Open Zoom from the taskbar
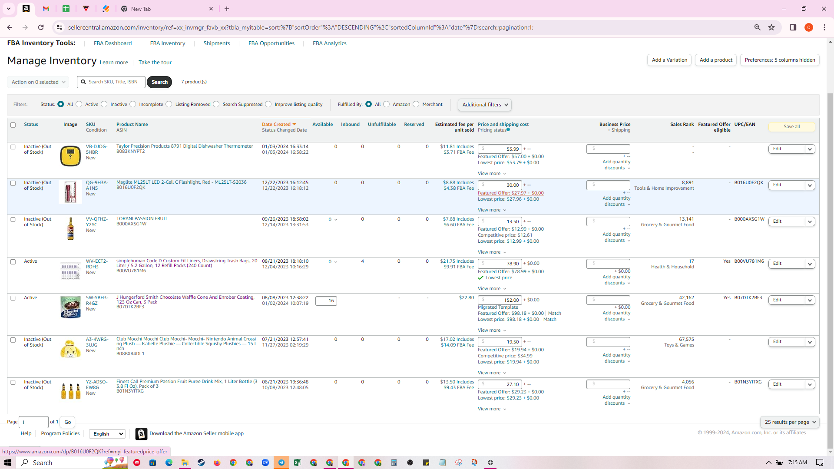Viewport: 834px width, 469px height. pyautogui.click(x=265, y=462)
